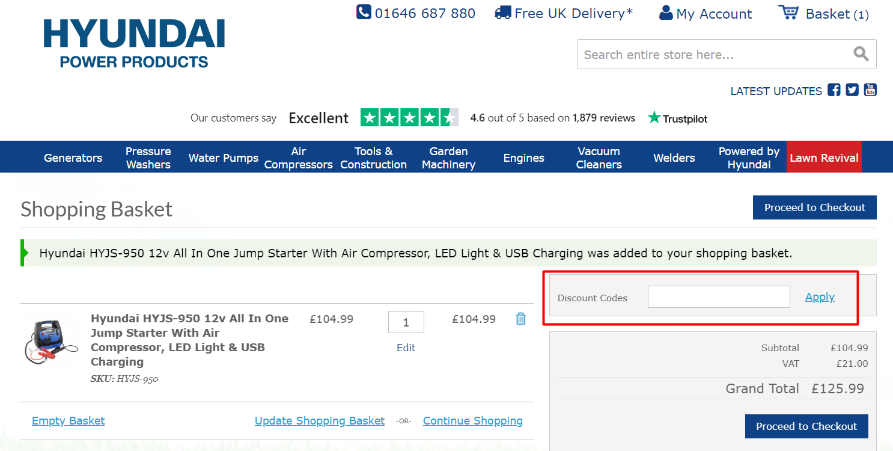Viewport: 893px width, 451px height.
Task: Click the search magnifier icon
Action: pos(861,54)
